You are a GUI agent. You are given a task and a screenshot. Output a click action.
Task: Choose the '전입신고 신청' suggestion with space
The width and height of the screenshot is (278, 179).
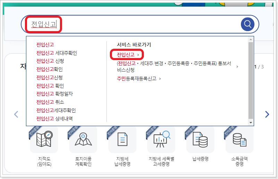[x=50, y=61]
